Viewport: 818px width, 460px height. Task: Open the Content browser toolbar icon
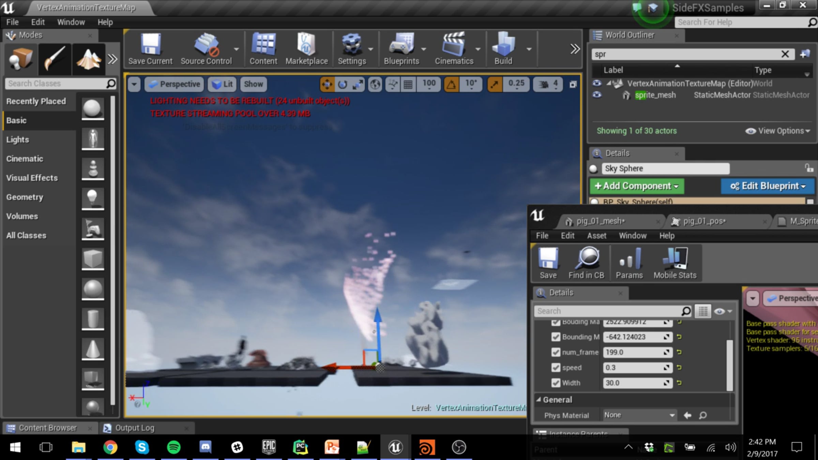263,49
